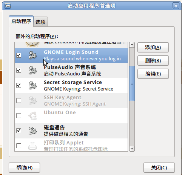The width and height of the screenshot is (182, 175).
Task: Click the scrollbar up arrow
Action: coord(132,45)
